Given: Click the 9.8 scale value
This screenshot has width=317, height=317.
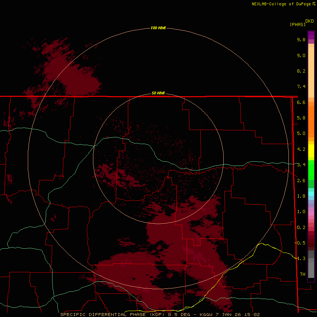Looking at the screenshot, I should [301, 39].
